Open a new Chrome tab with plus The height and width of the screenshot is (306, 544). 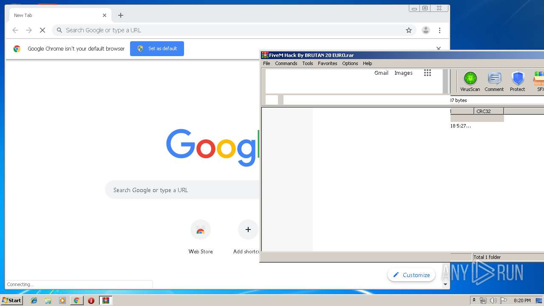point(121,15)
